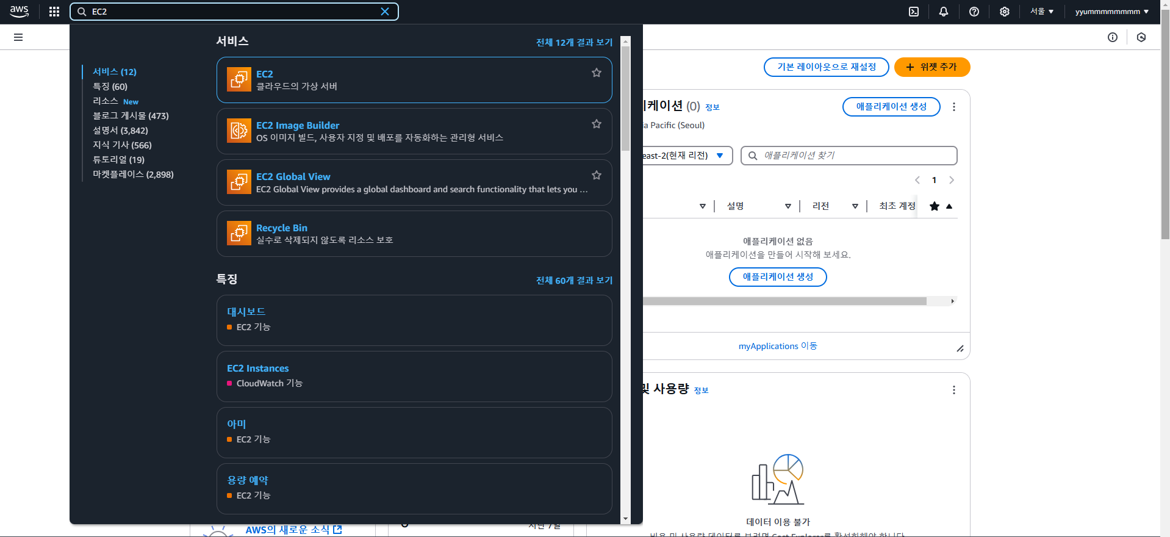View all 12 service results link
Image resolution: width=1170 pixels, height=537 pixels.
click(574, 42)
